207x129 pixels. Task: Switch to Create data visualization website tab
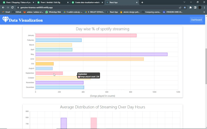click(87, 2)
